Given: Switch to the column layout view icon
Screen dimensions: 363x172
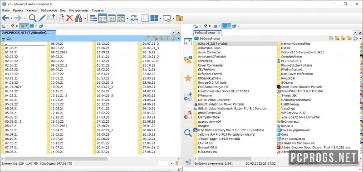Looking at the screenshot, I should click(112, 18).
